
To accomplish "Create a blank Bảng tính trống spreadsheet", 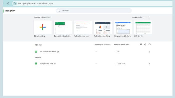I will (x=43, y=27).
